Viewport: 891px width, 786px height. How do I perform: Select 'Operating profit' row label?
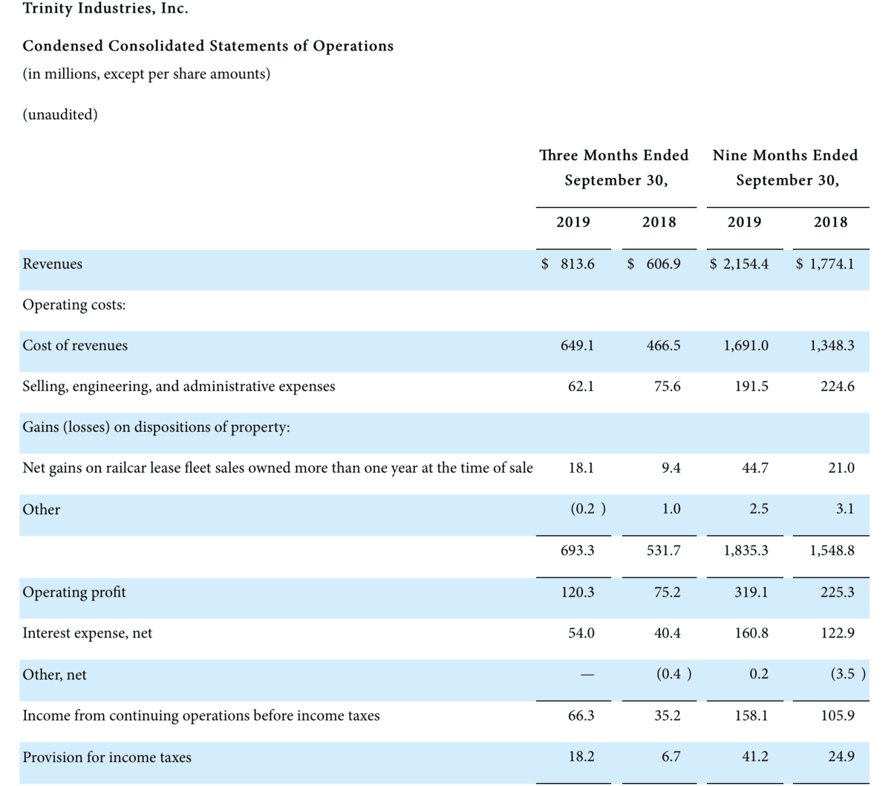click(74, 592)
